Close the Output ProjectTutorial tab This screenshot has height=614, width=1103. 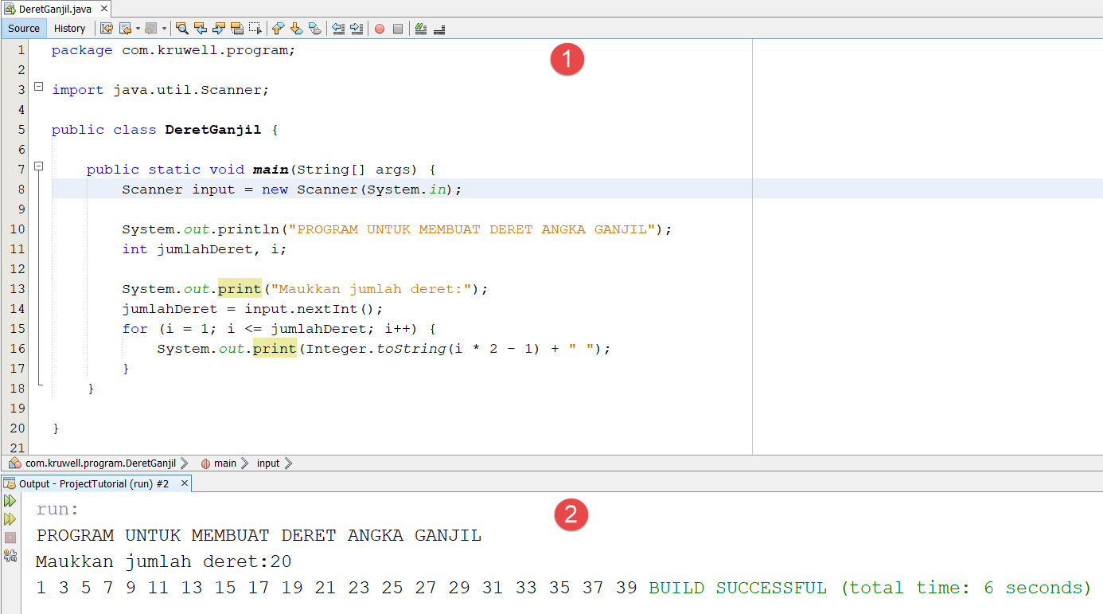184,483
